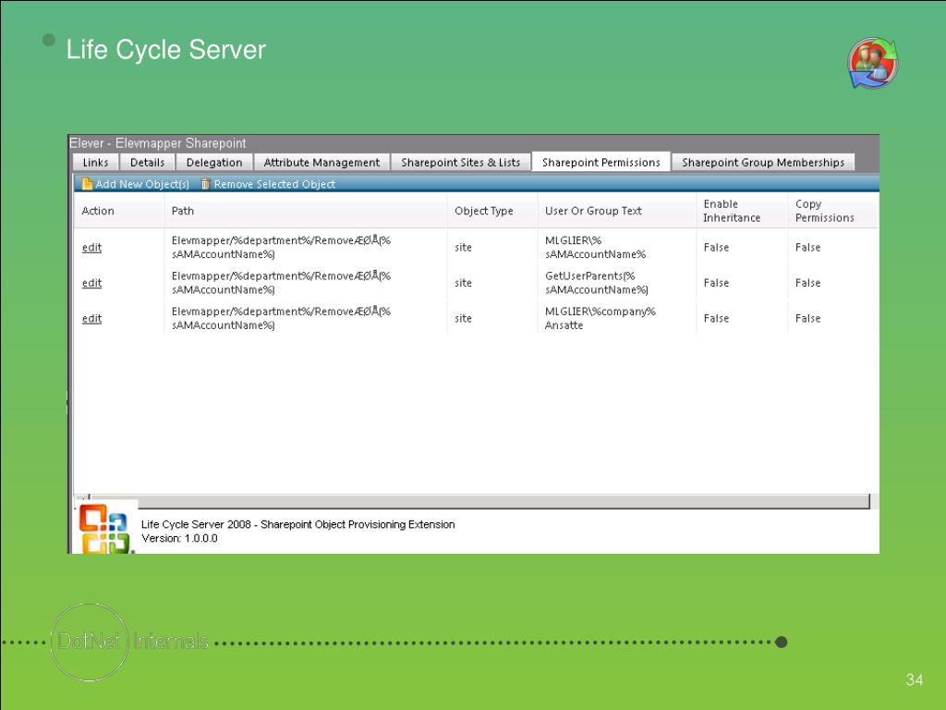Click the Add New Object(s) document icon
The width and height of the screenshot is (946, 710).
pyautogui.click(x=87, y=184)
